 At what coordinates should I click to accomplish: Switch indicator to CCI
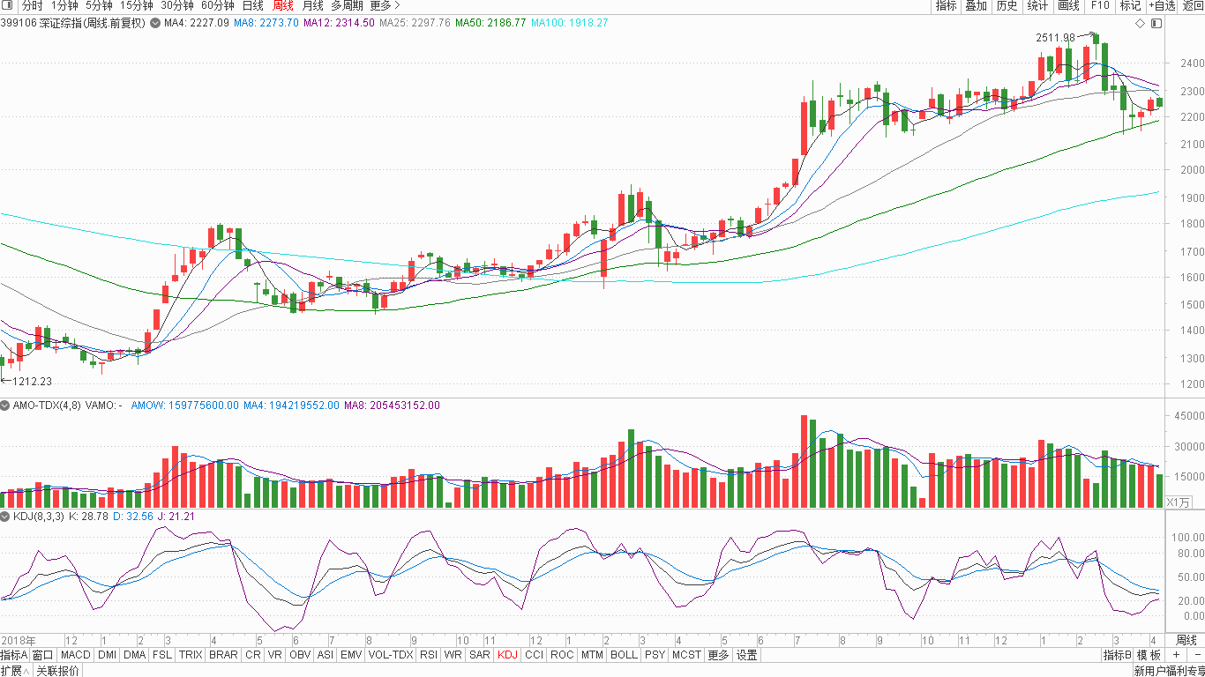[534, 655]
